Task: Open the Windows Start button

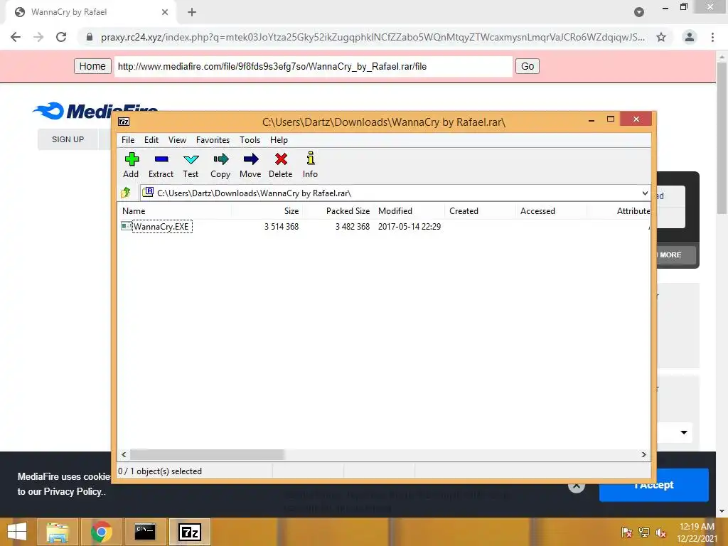Action: (x=17, y=532)
